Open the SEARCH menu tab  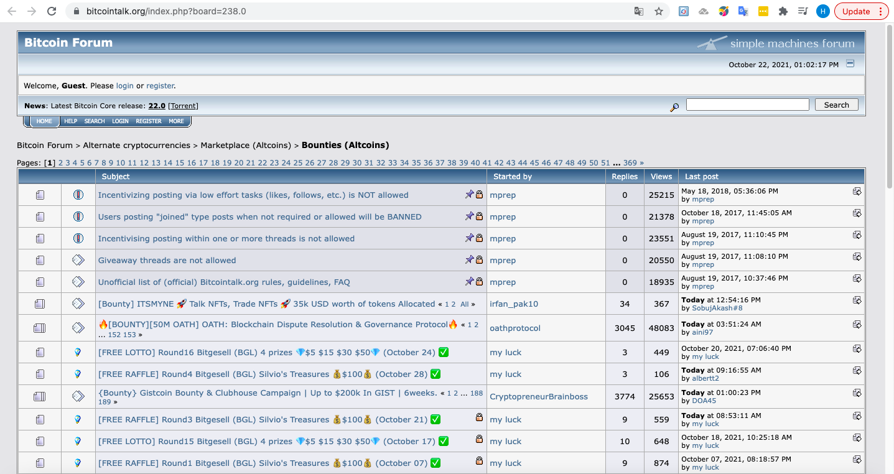[x=95, y=121]
